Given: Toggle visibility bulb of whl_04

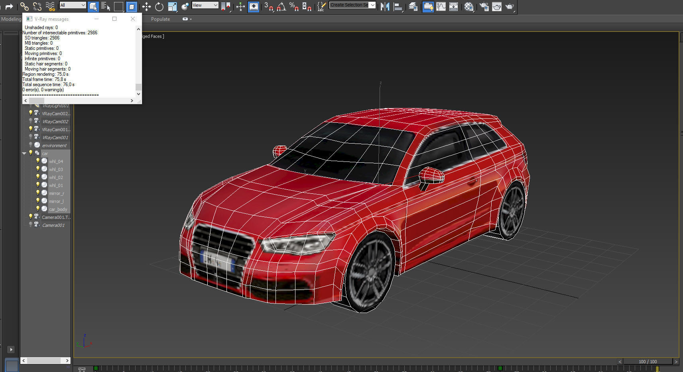Looking at the screenshot, I should click(38, 161).
